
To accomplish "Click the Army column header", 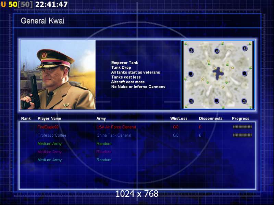I will point(101,119).
